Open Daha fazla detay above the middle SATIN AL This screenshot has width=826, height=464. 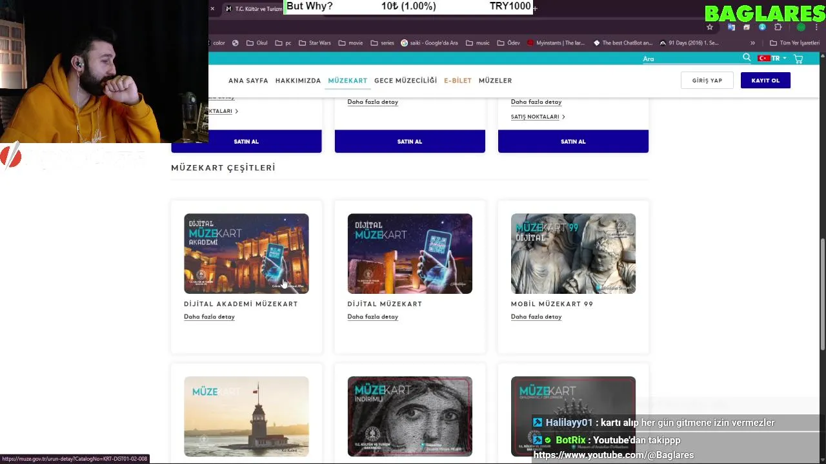372,102
